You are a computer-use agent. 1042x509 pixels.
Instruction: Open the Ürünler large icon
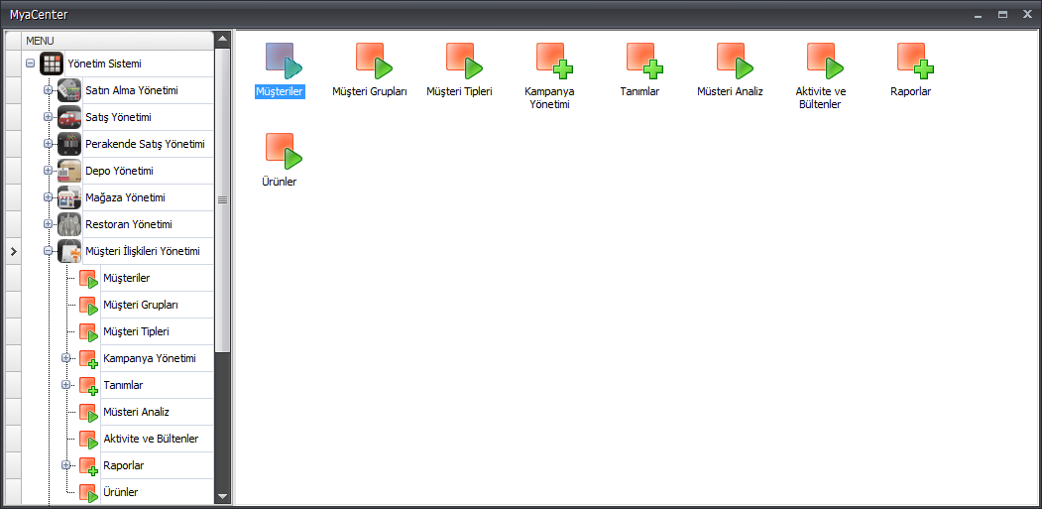280,151
